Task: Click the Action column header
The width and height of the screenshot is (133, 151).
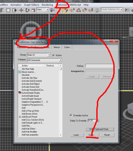Action: pos(31,66)
